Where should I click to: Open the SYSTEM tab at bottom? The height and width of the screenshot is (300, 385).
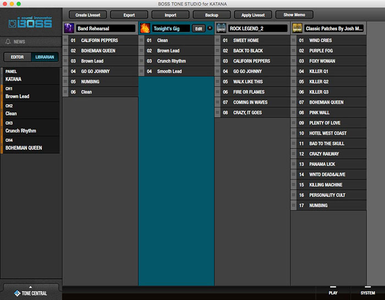(x=367, y=293)
